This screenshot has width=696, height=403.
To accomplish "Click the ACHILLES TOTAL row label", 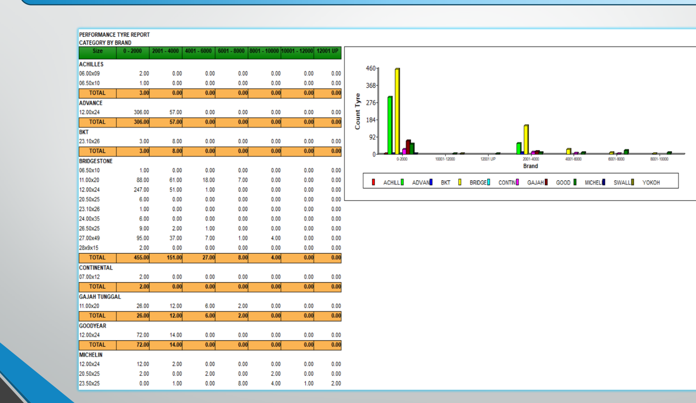I will pyautogui.click(x=97, y=93).
